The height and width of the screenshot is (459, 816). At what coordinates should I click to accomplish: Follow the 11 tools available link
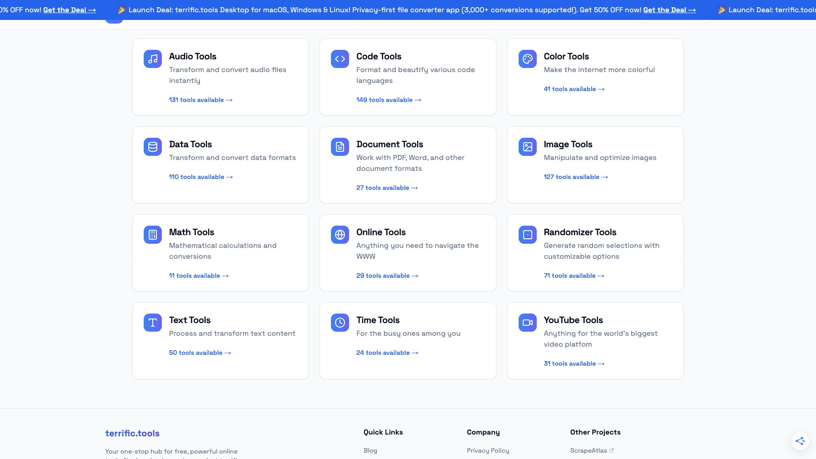coord(199,275)
